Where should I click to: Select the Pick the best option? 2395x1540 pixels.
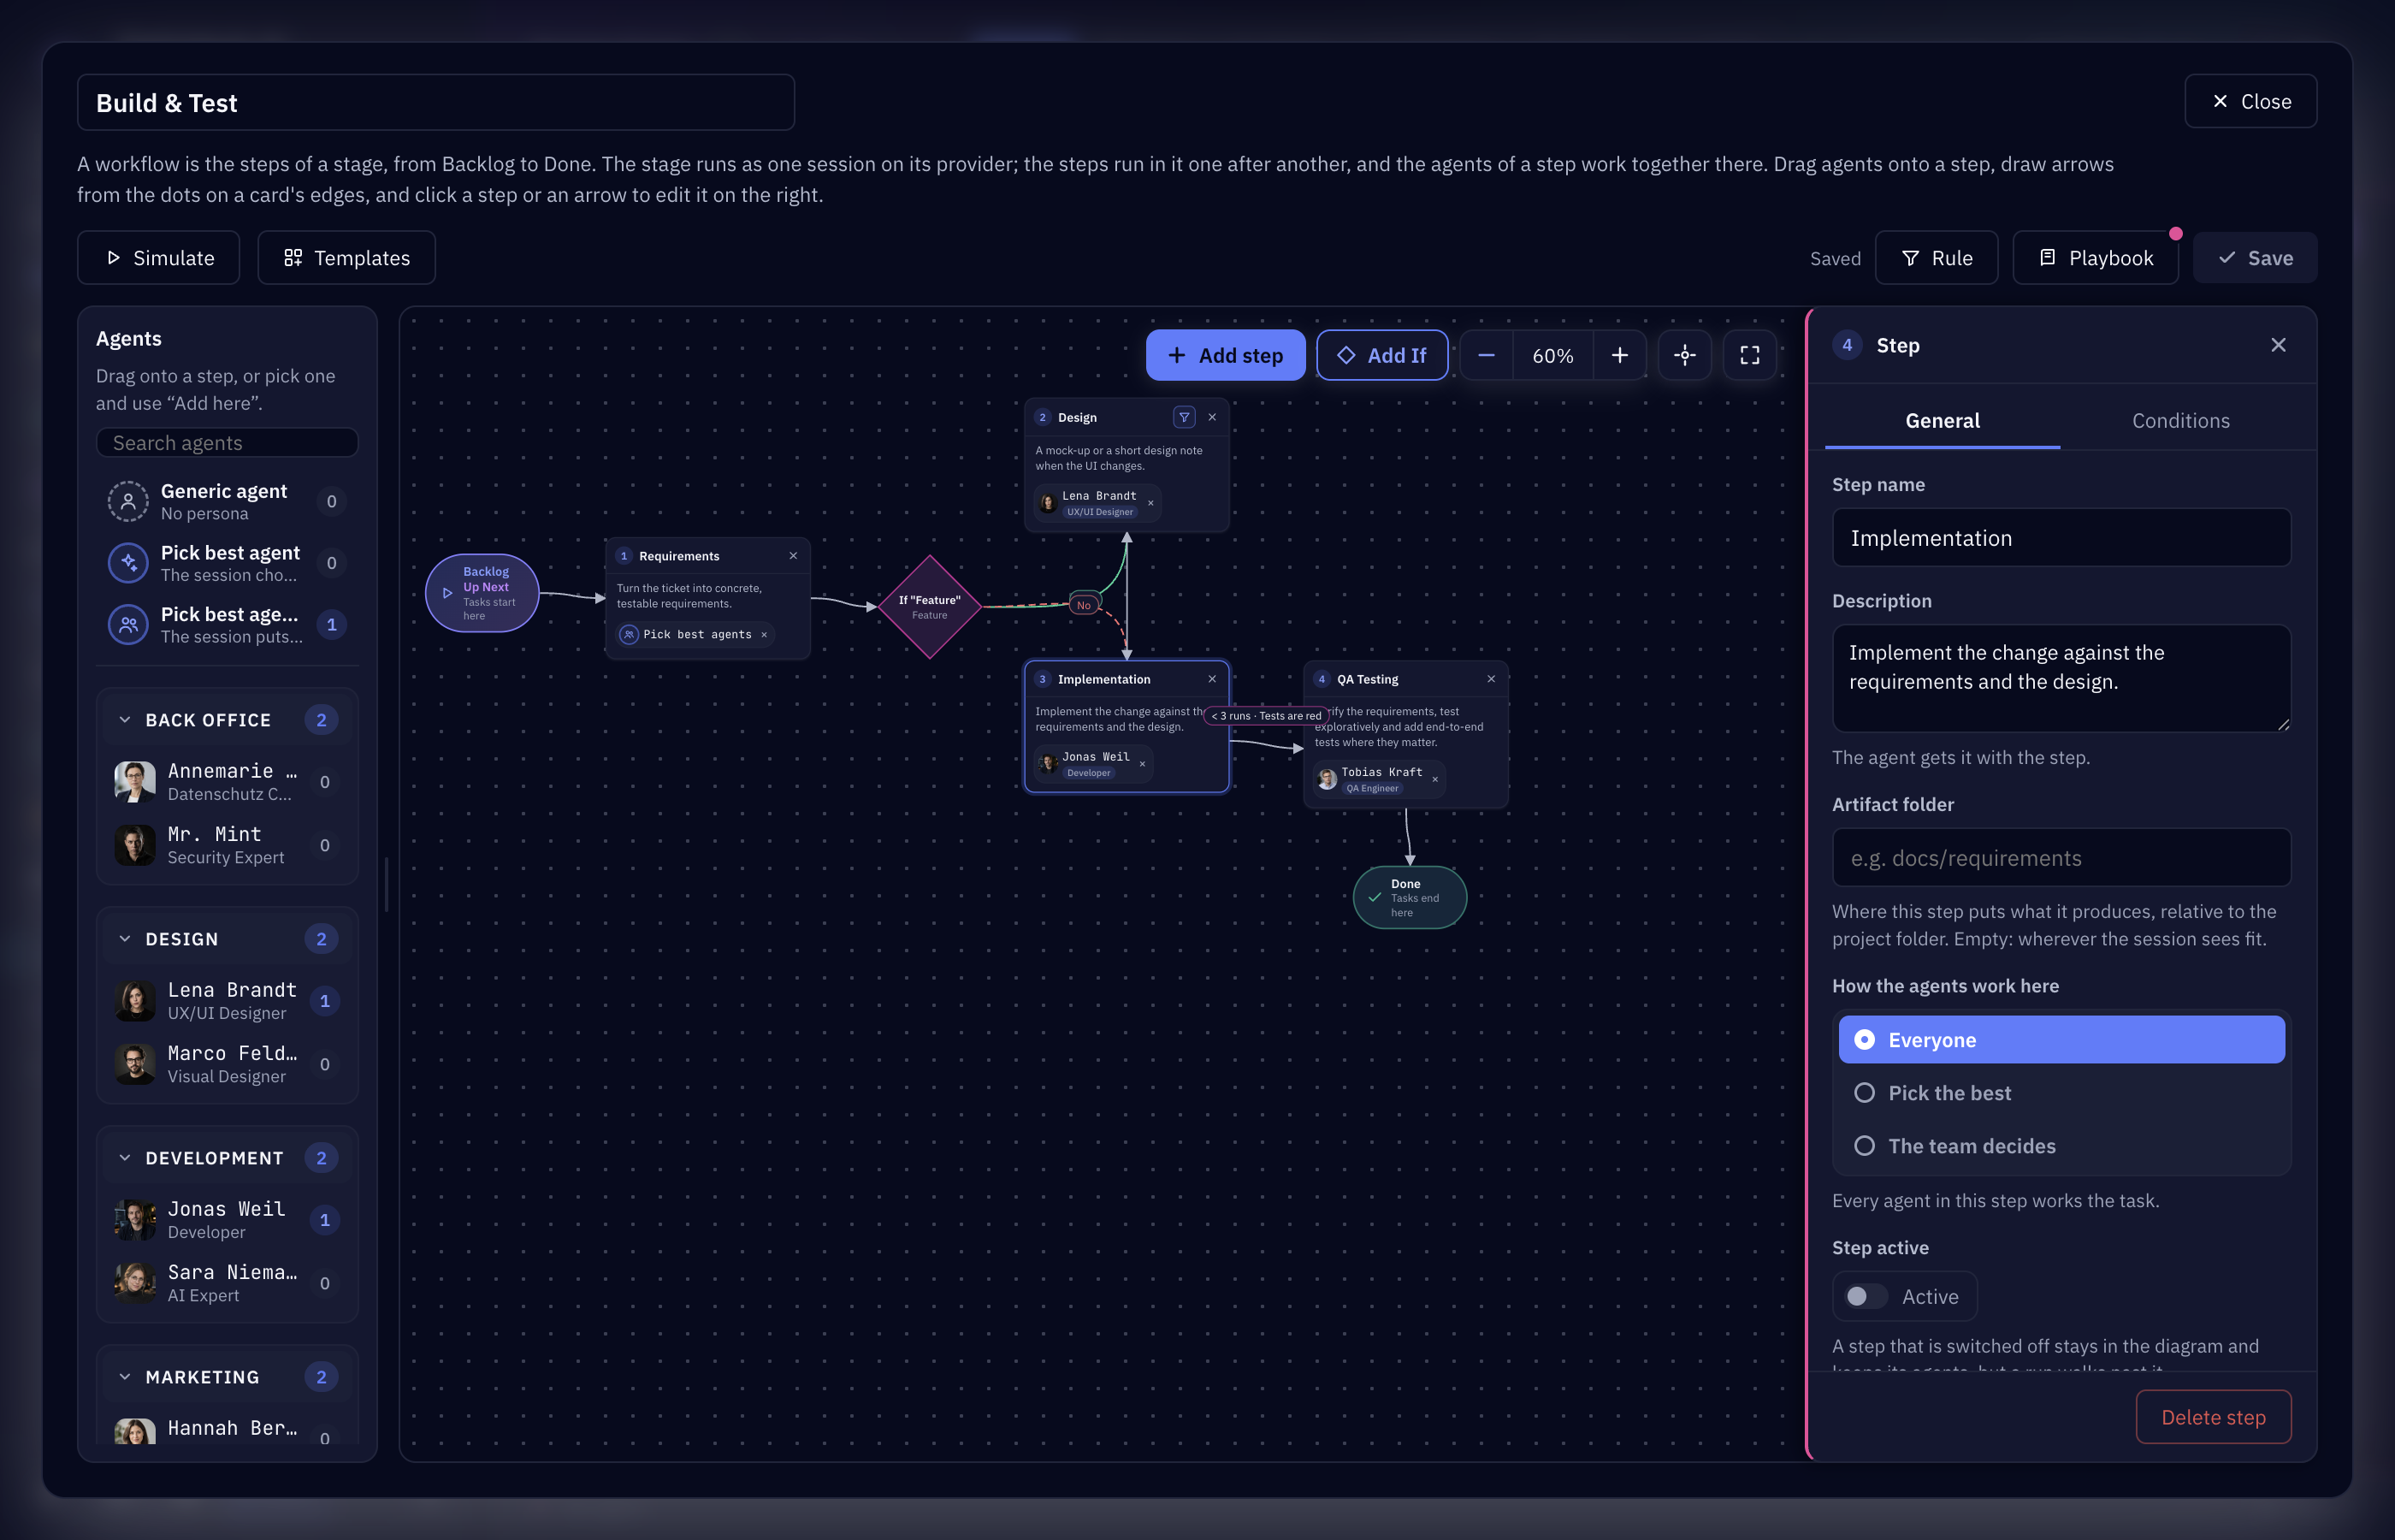pos(2061,1093)
